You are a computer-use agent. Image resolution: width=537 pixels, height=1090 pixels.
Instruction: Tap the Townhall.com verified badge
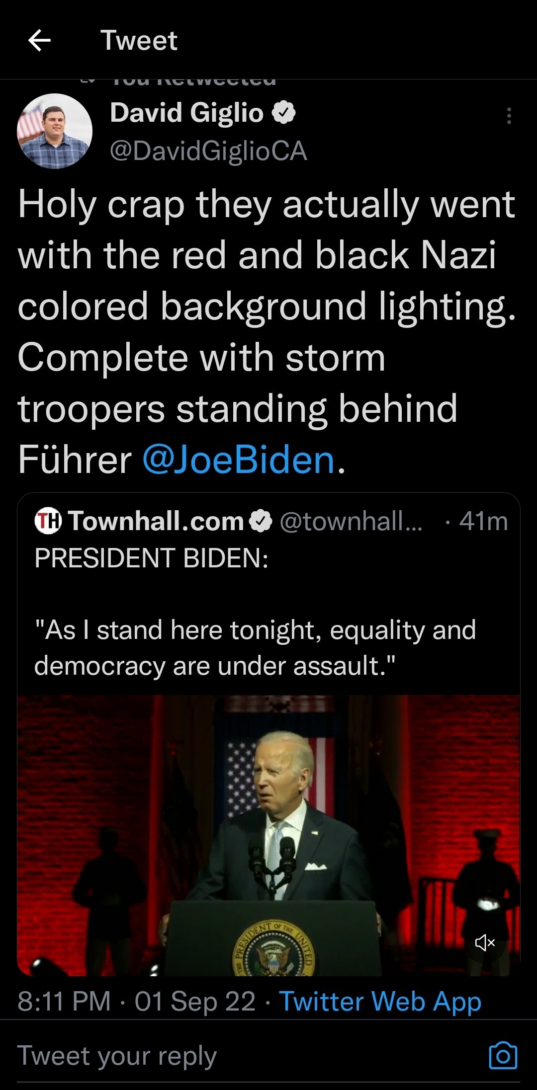261,522
